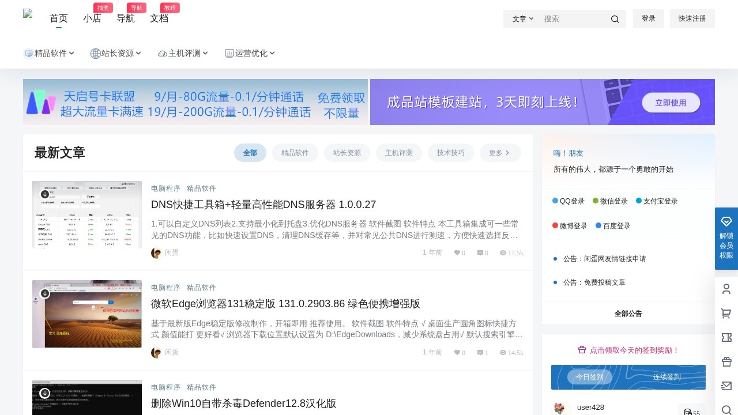Open the 天启号卡联盟 banner ad

pos(195,102)
